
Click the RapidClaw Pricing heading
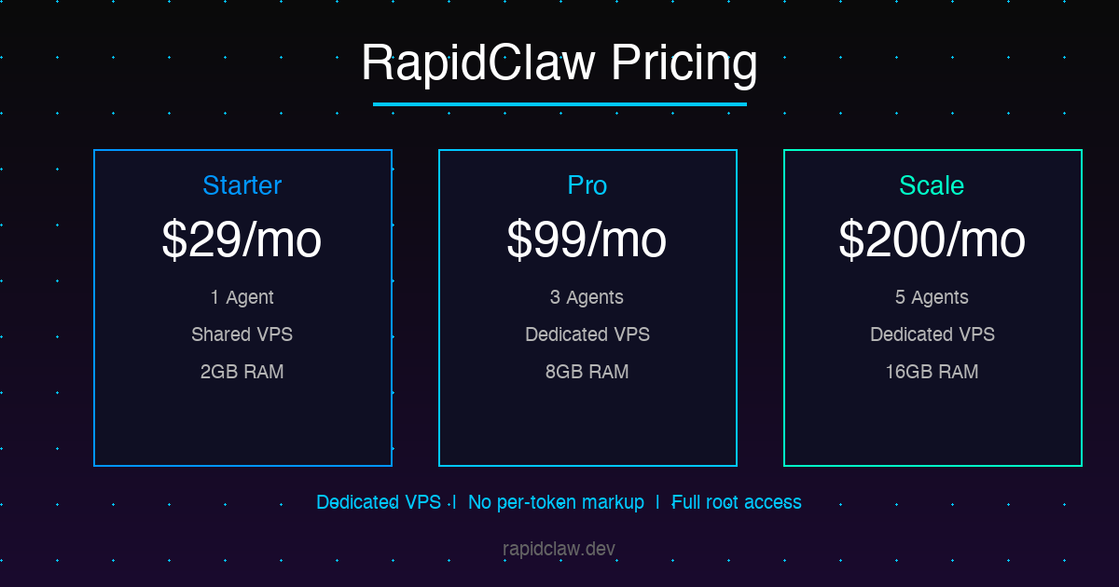(559, 63)
